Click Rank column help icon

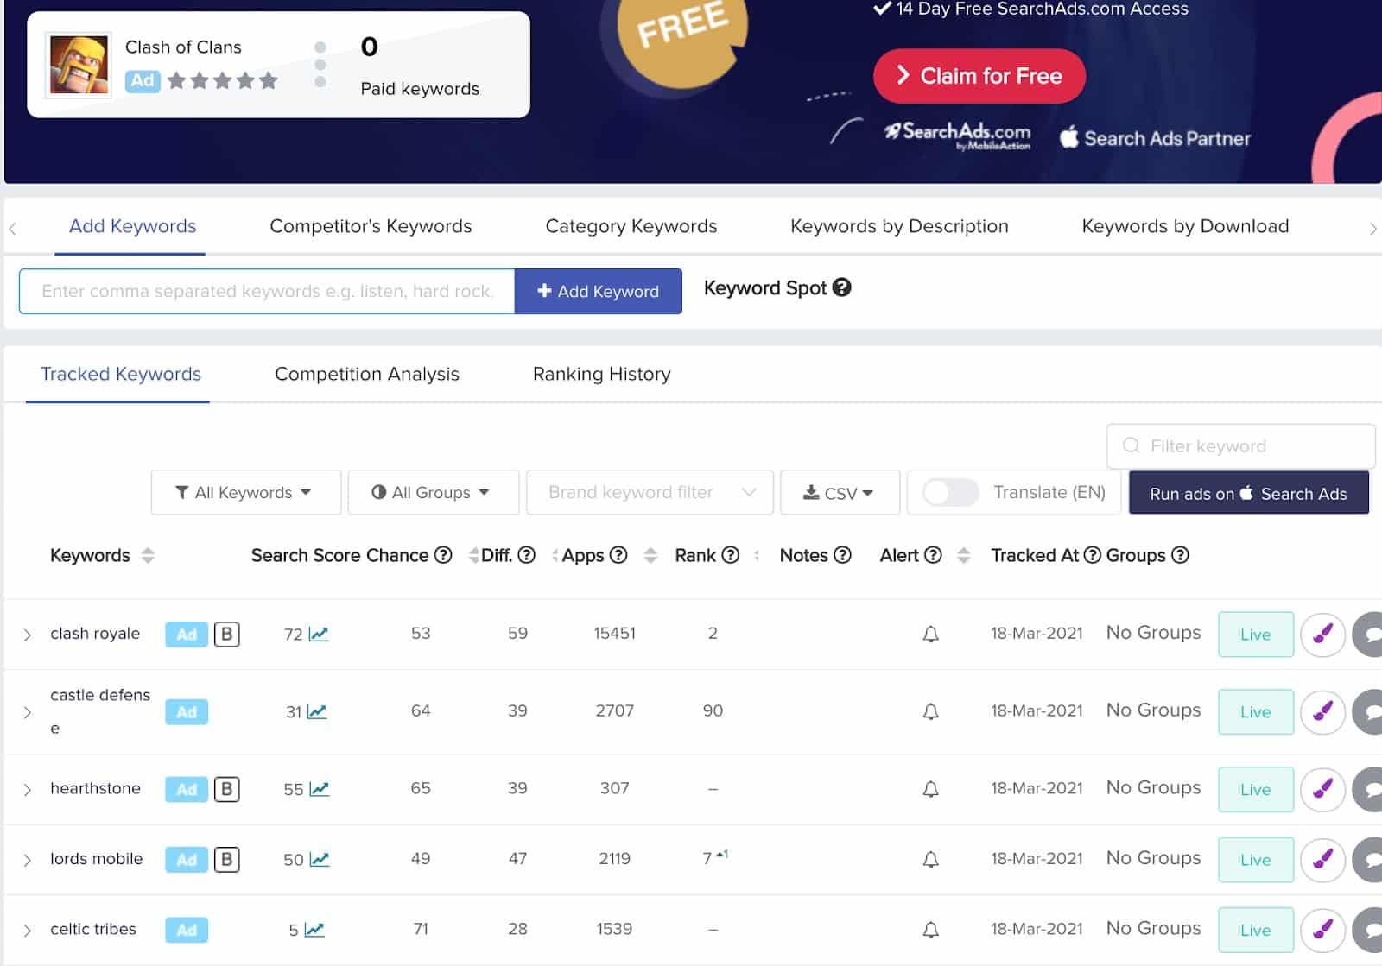(730, 555)
